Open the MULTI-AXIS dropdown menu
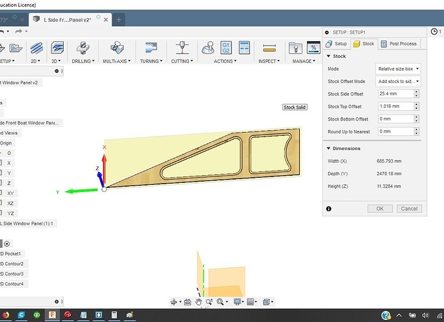 [116, 61]
